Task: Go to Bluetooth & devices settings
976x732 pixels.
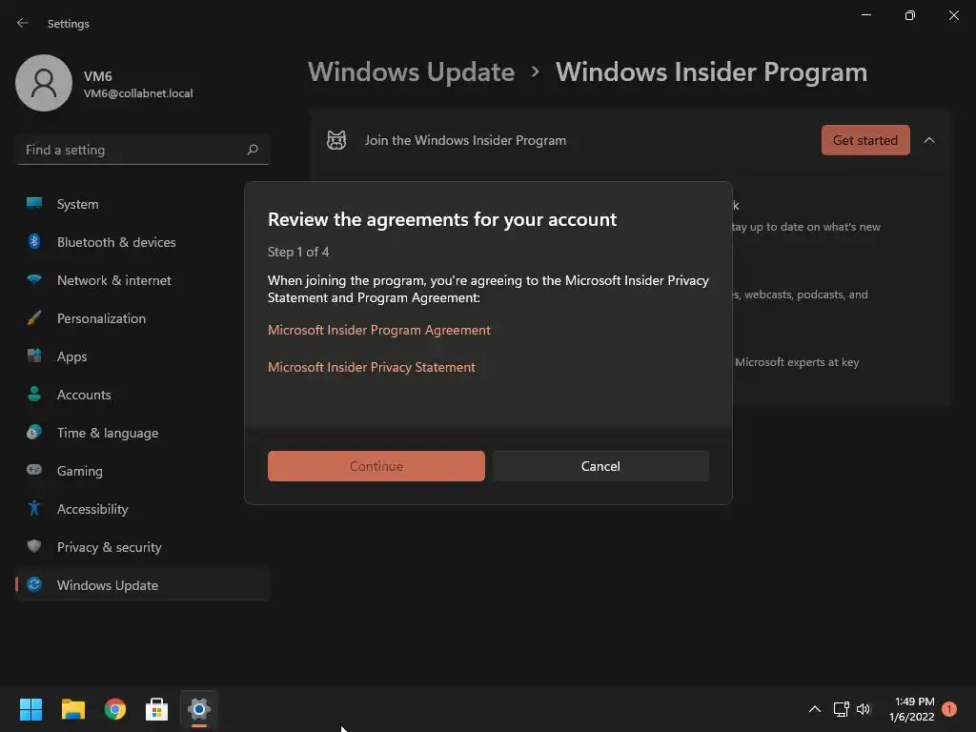Action: click(143, 241)
